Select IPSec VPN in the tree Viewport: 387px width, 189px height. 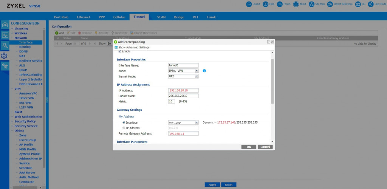[27, 98]
